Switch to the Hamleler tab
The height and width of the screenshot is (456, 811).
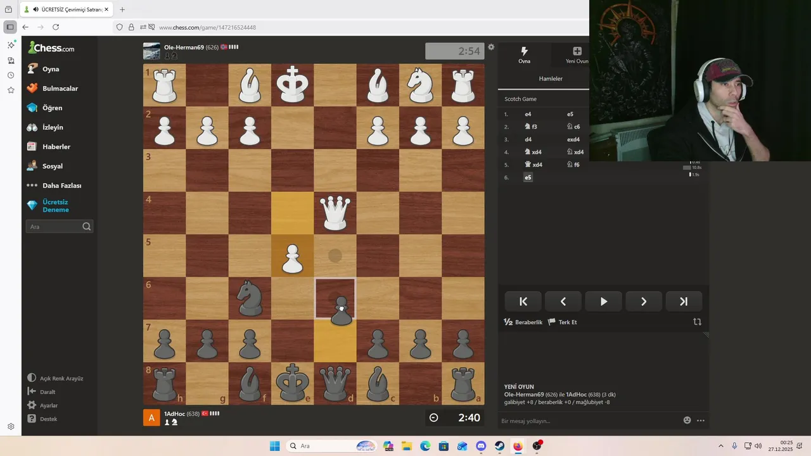point(550,79)
